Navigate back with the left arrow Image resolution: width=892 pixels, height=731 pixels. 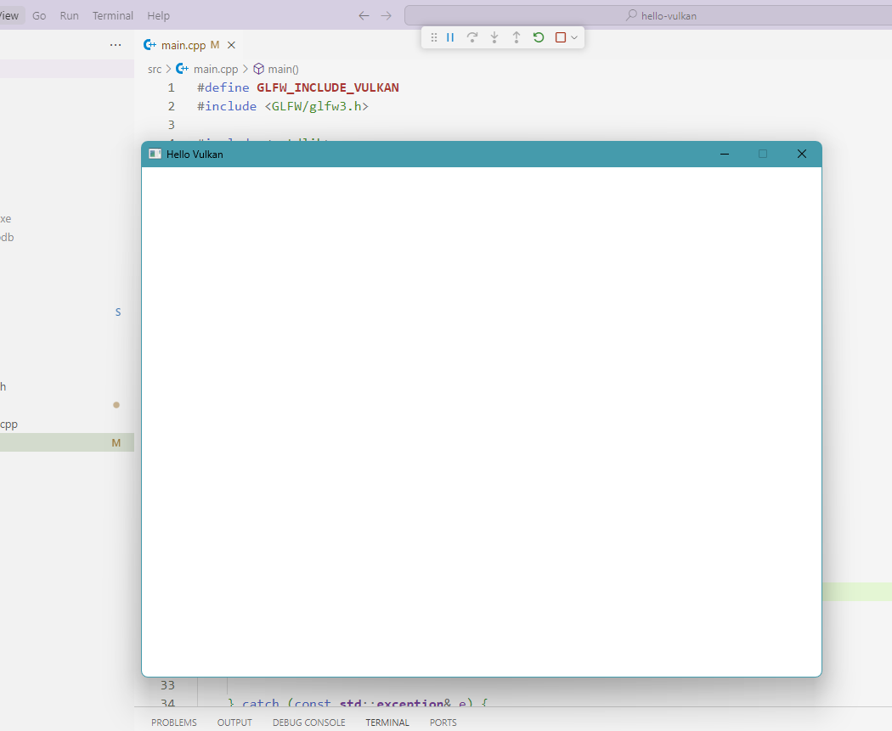[364, 16]
